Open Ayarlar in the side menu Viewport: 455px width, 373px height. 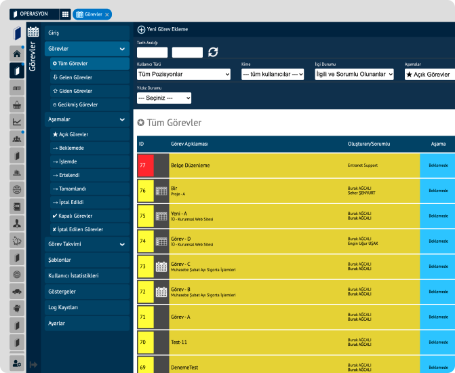(87, 323)
